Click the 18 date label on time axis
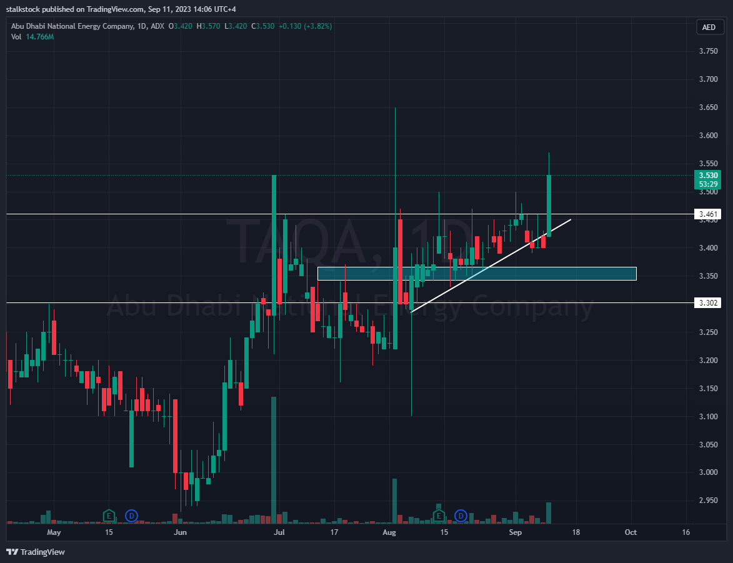The image size is (733, 563). click(x=576, y=532)
